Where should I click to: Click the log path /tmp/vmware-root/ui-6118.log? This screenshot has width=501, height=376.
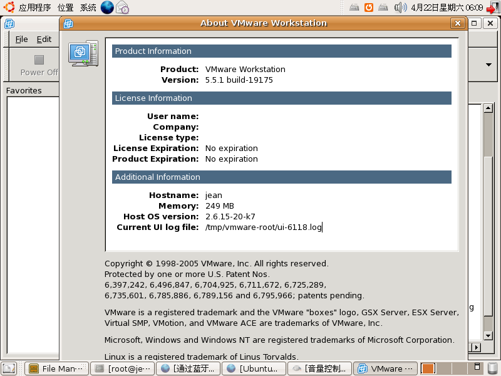(x=263, y=227)
